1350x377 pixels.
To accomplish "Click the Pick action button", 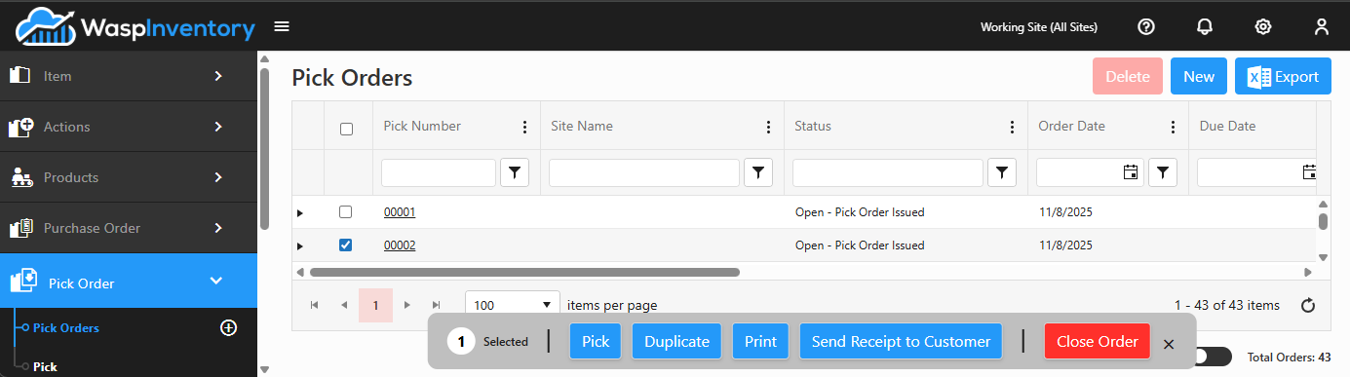I will click(596, 342).
